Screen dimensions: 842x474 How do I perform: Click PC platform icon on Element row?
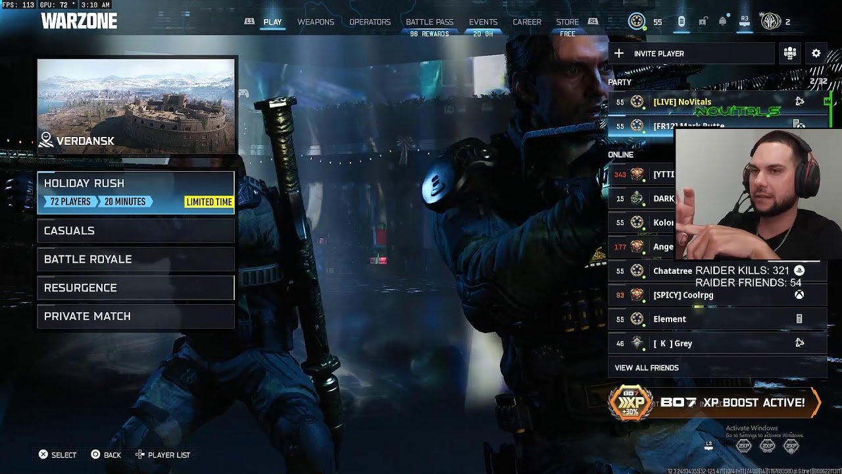[799, 319]
